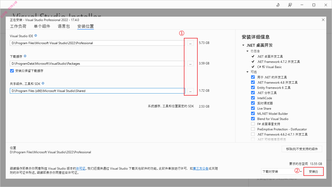Click the 5.73 GB size value

click(204, 43)
